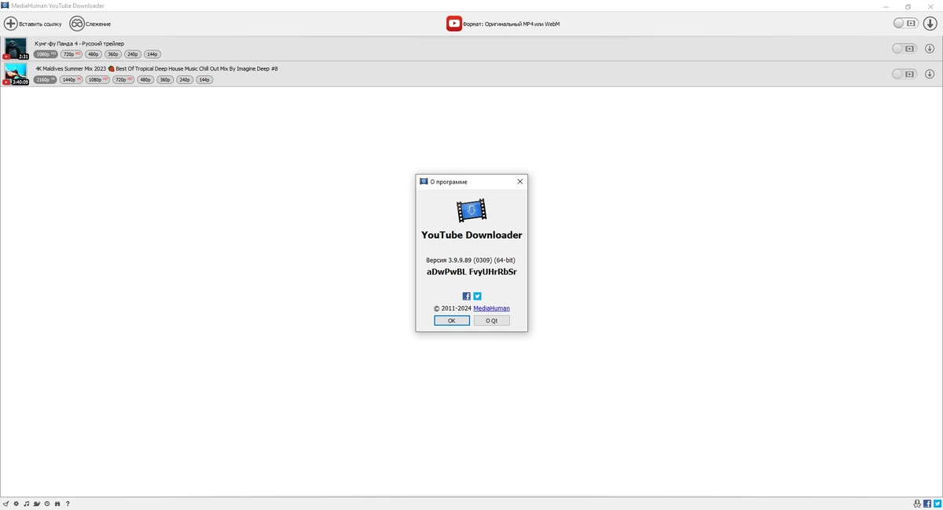Click Twitter icon in the About dialog
This screenshot has height=510, width=943.
tap(477, 297)
